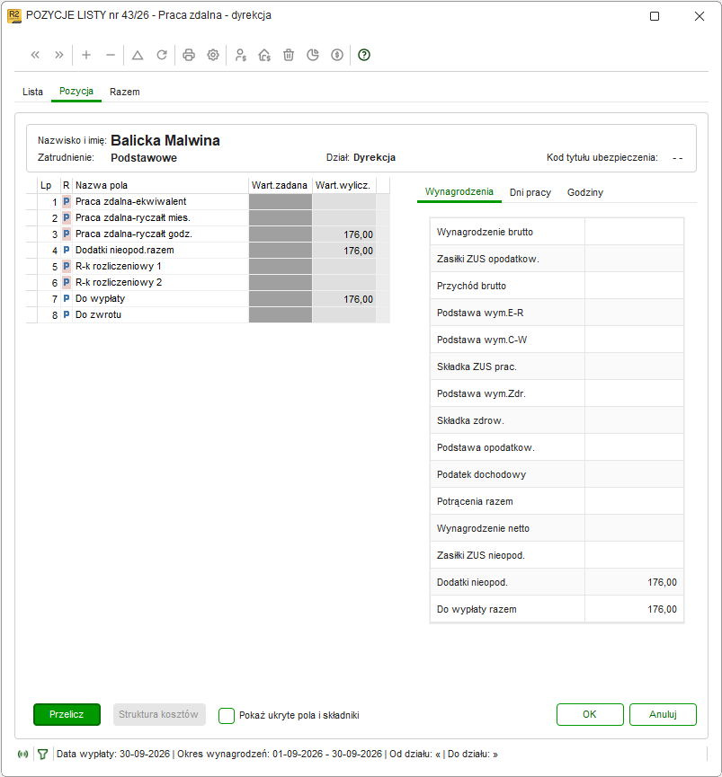Viewport: 722px width, 777px height.
Task: Open help with the question mark icon
Action: click(364, 55)
